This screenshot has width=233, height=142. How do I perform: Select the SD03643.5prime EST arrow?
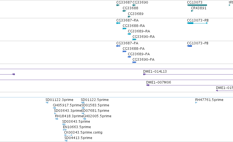(64, 124)
